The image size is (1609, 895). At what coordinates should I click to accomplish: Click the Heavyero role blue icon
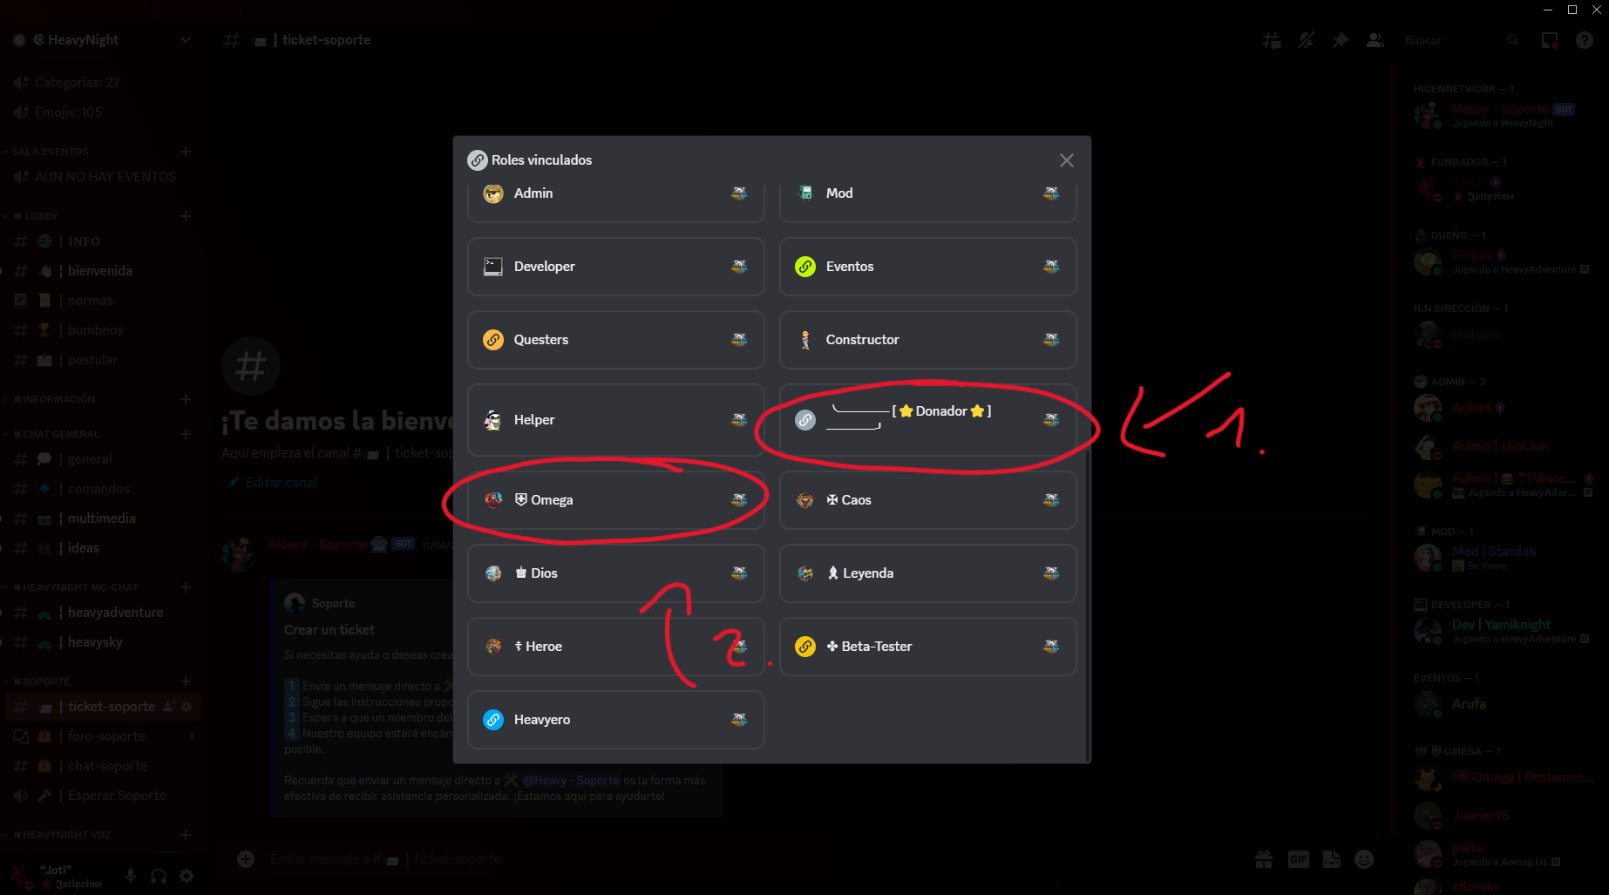click(493, 720)
